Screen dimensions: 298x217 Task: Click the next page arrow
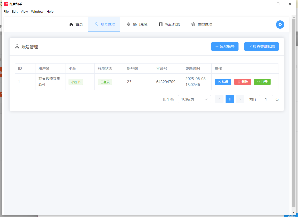tap(240, 99)
